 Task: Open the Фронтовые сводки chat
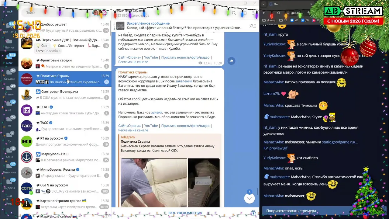[x=65, y=63]
